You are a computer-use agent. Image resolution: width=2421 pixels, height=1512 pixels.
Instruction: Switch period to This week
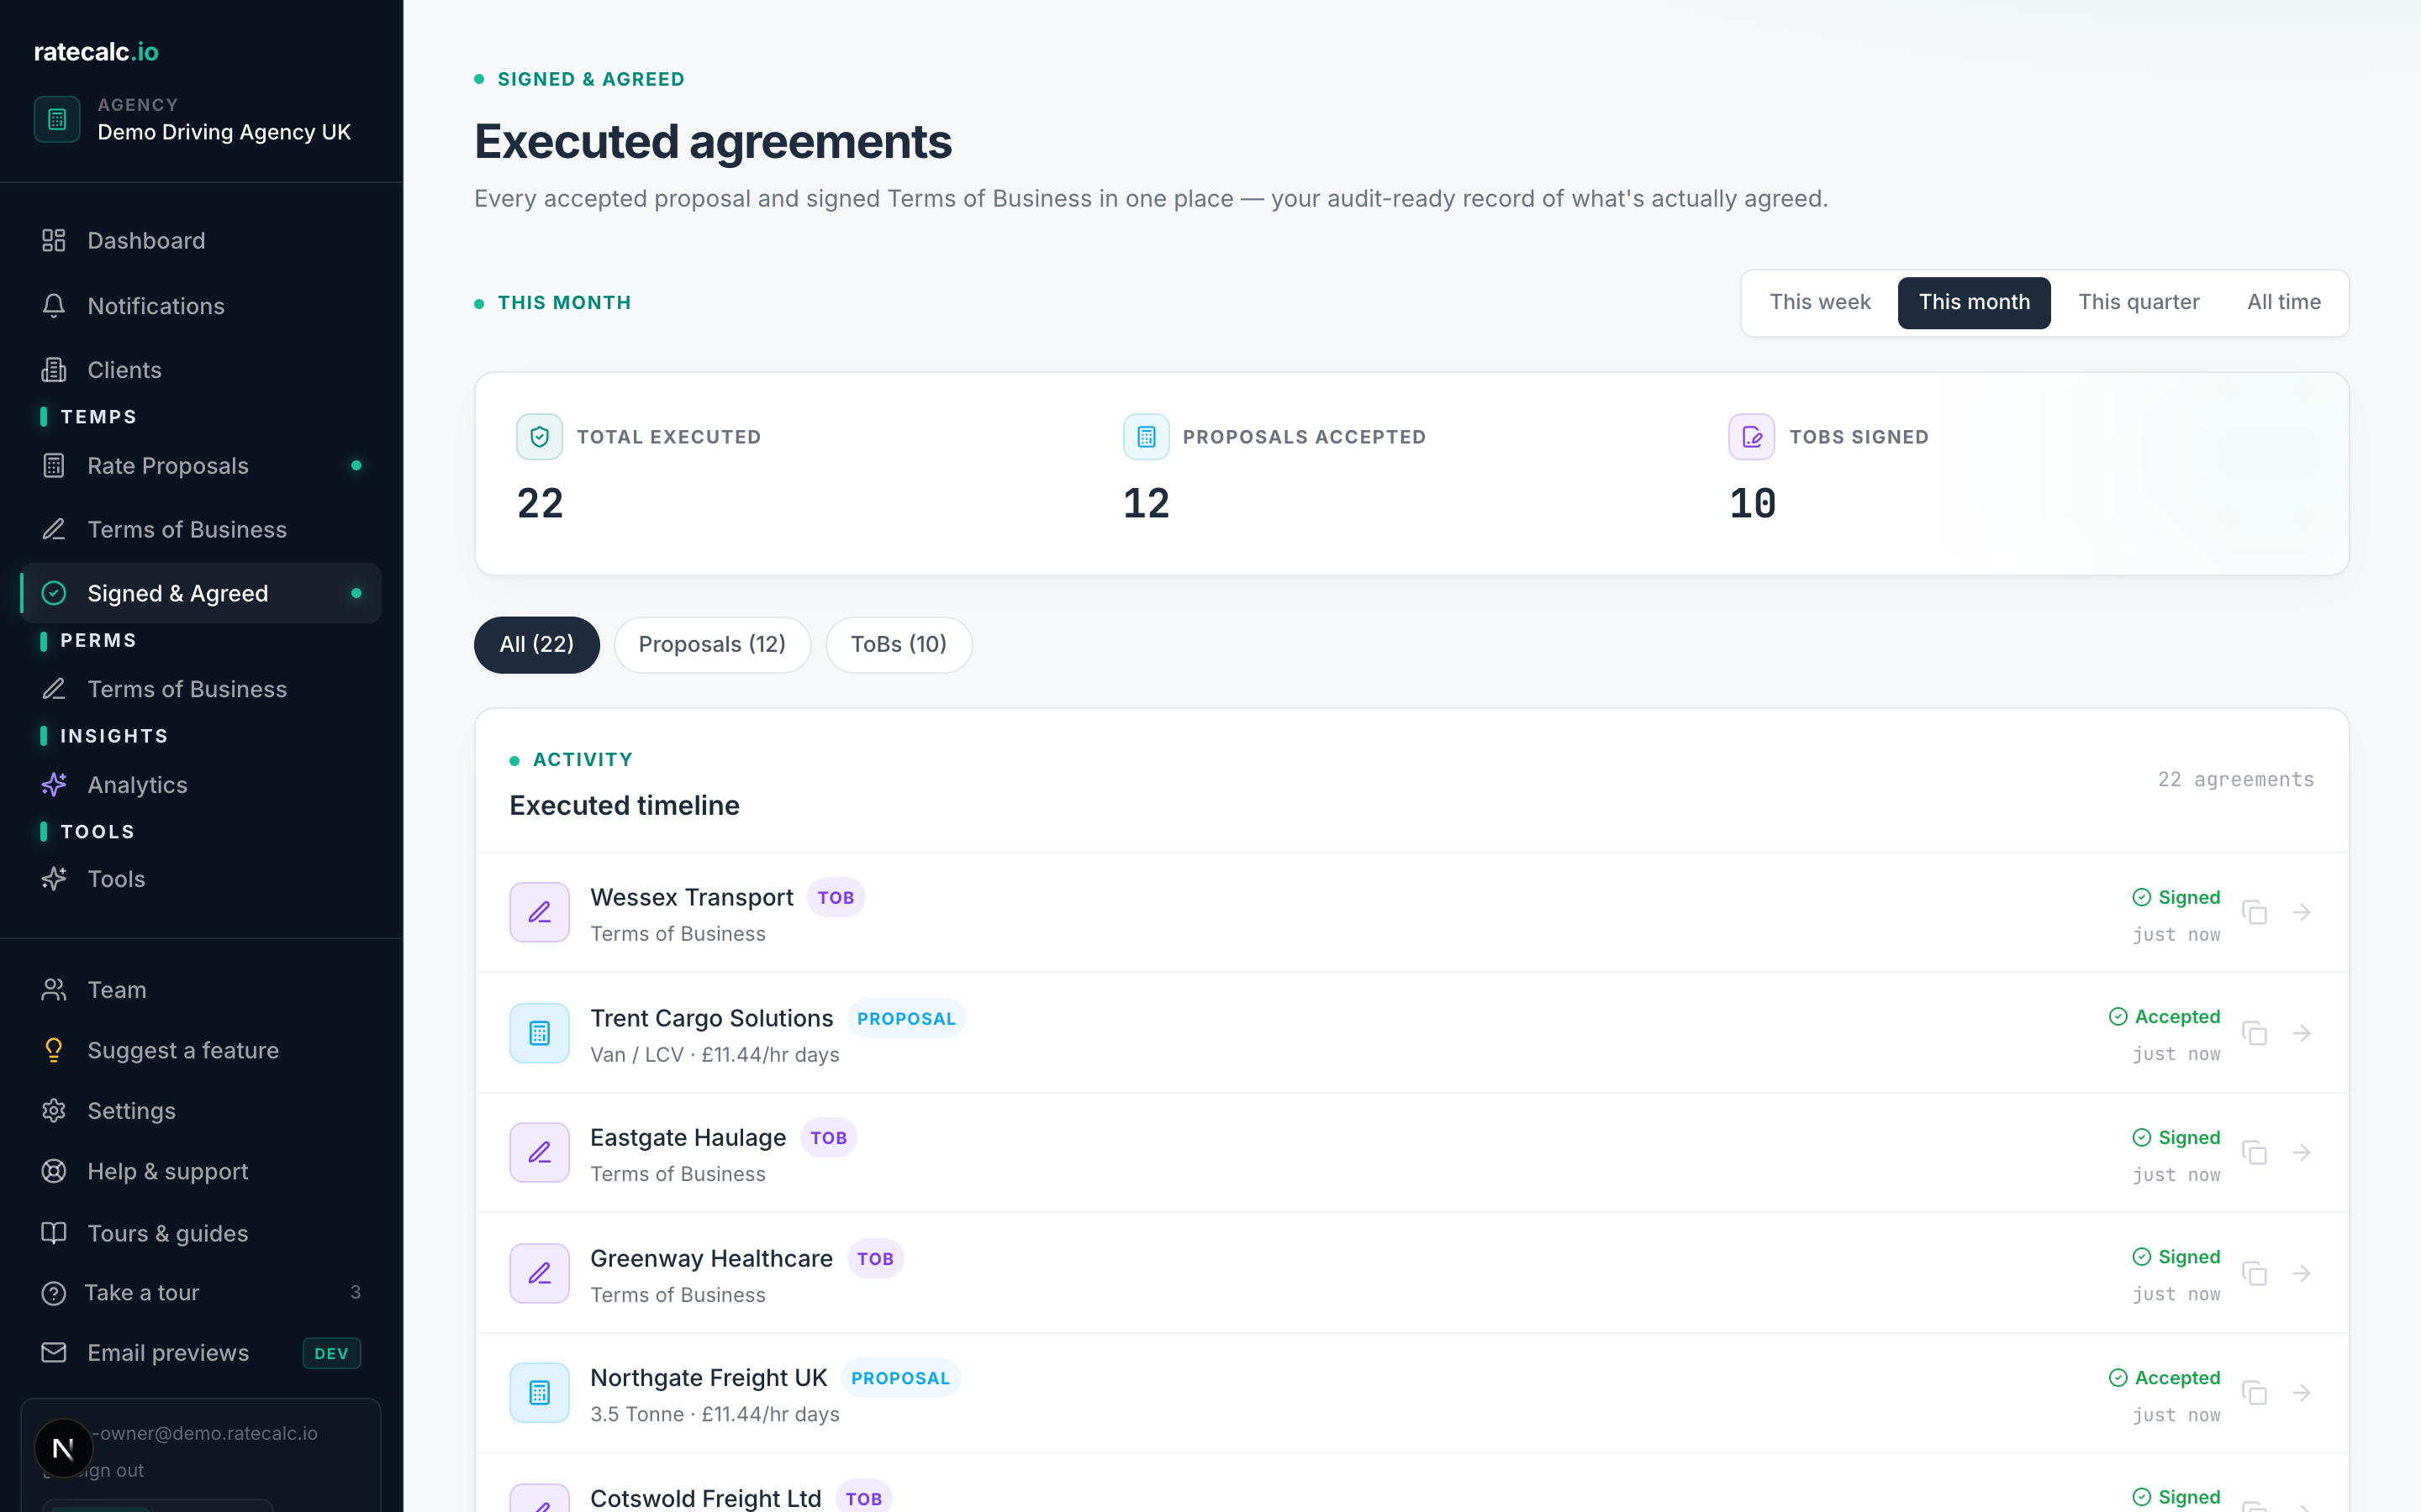point(1820,302)
